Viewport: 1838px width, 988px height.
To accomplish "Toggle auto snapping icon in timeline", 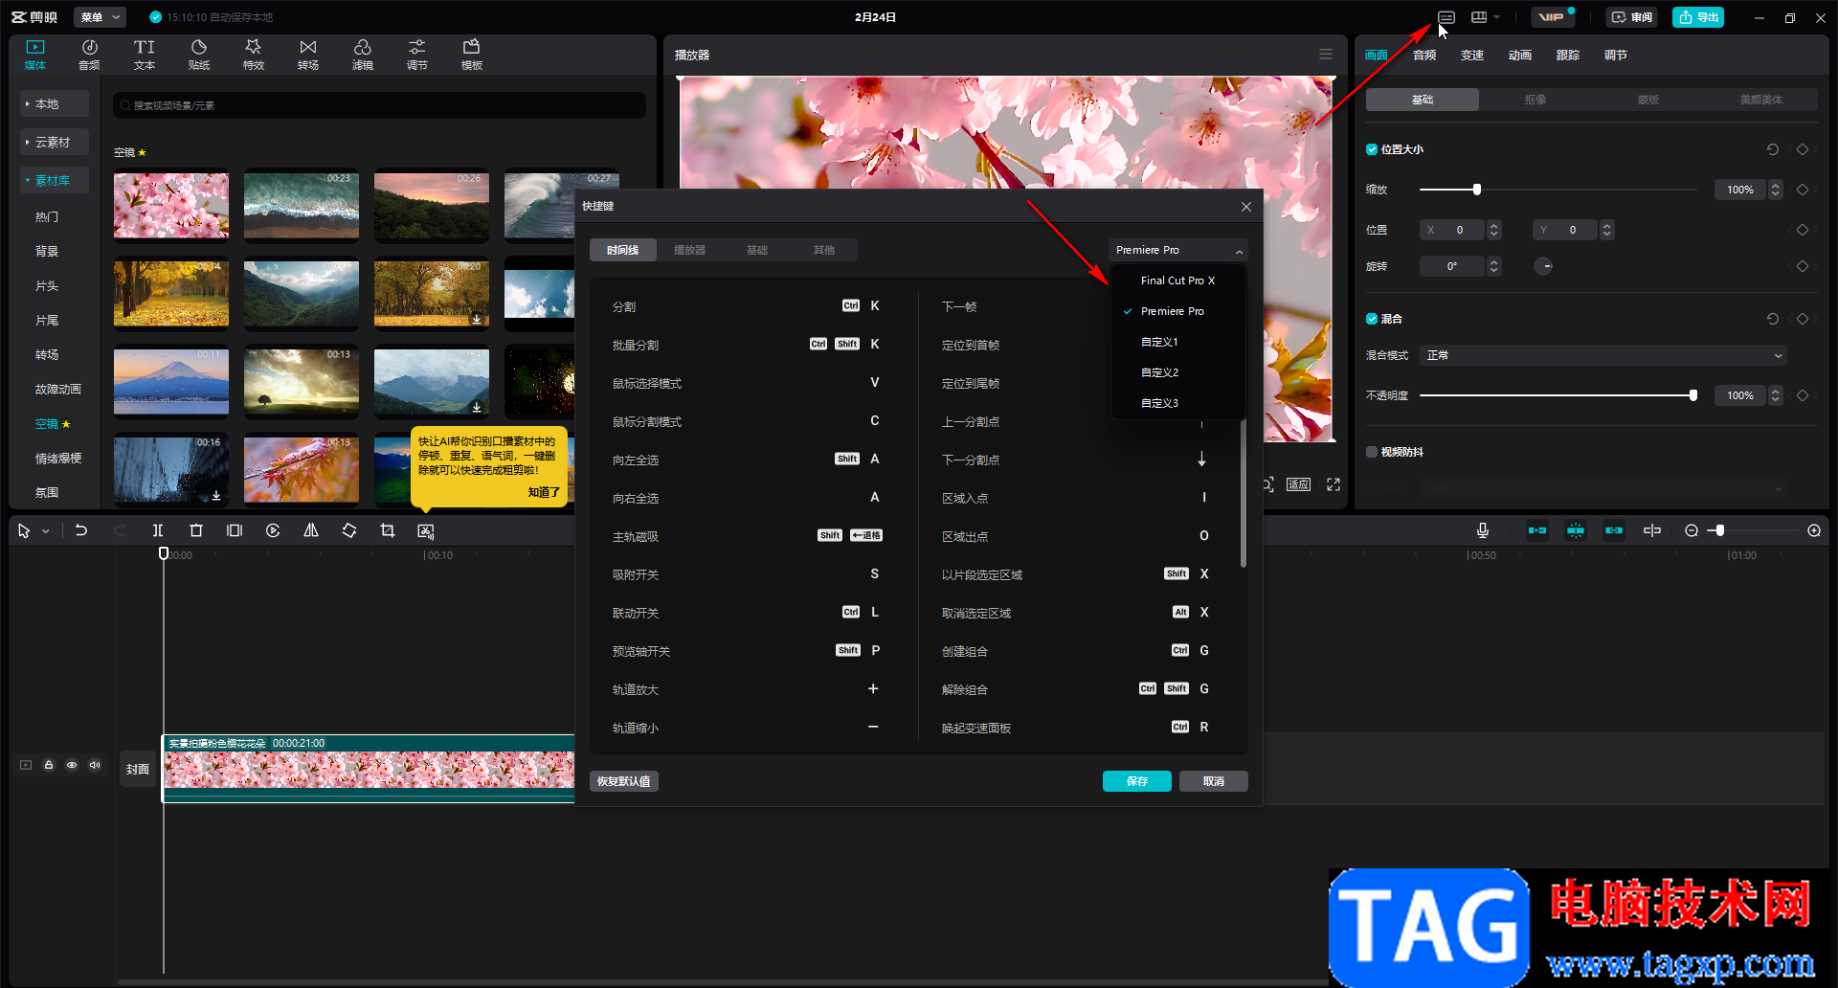I will click(1576, 530).
